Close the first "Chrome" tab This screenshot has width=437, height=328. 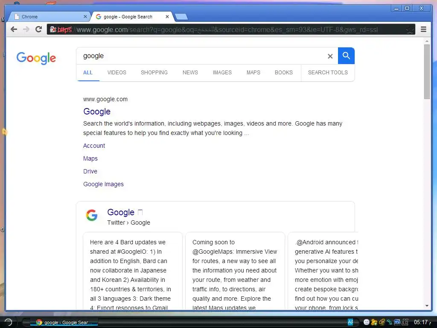click(85, 17)
